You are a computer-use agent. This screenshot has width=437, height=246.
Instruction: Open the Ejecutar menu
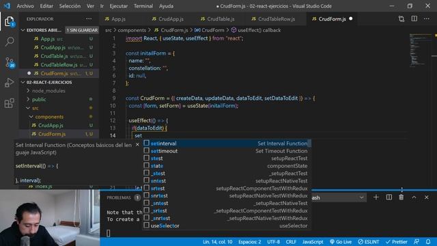(118, 6)
